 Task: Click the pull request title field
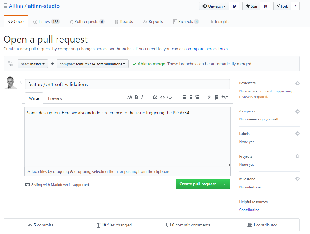(127, 85)
